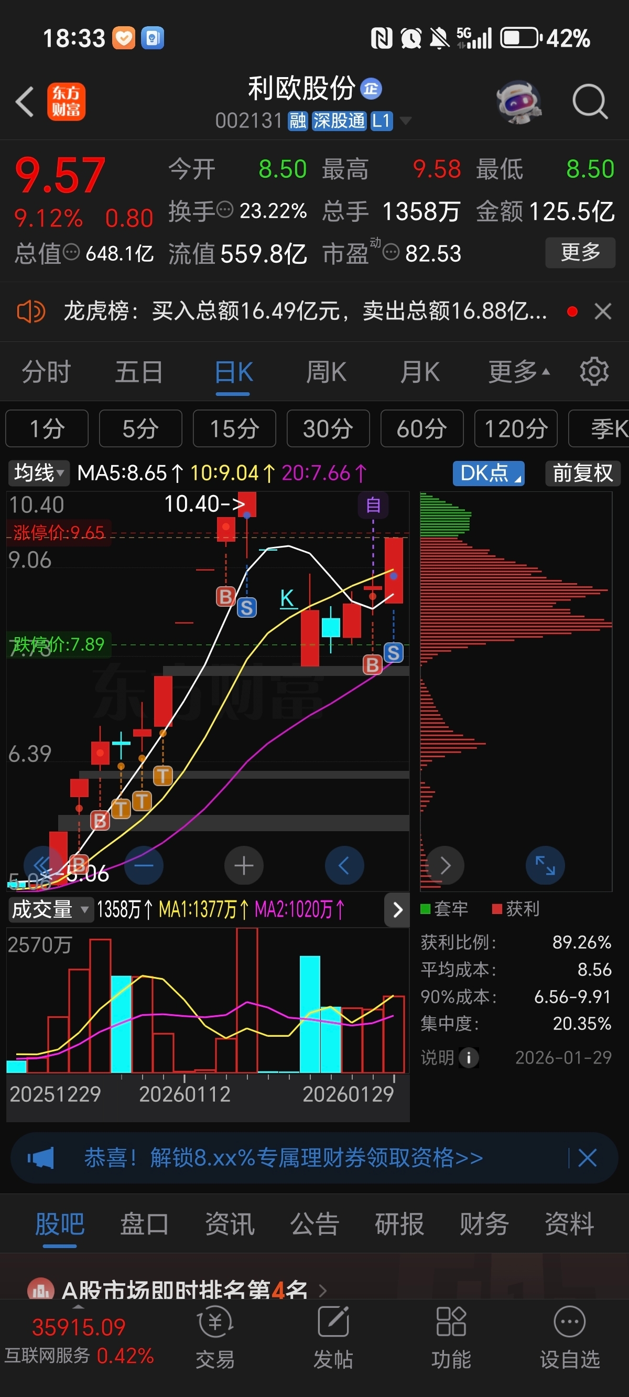Tap the info icon beside 总值

point(71,252)
